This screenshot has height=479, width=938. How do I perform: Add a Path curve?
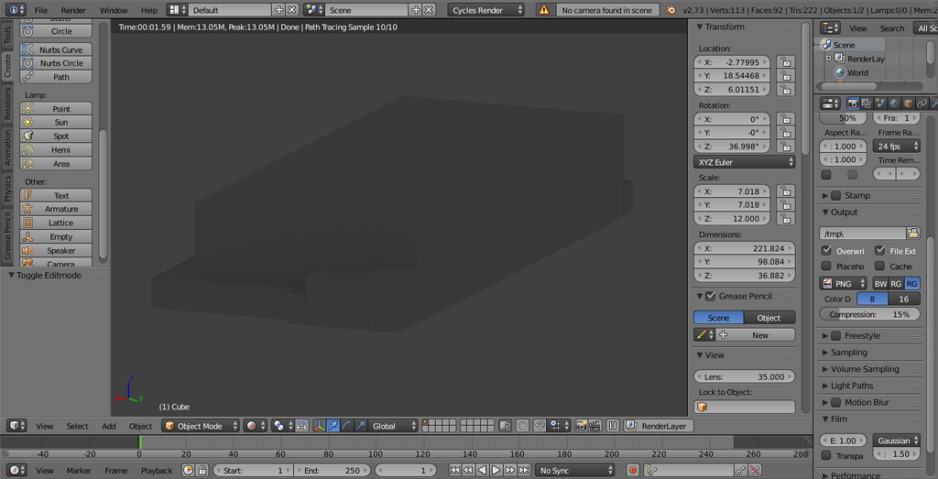pos(56,77)
